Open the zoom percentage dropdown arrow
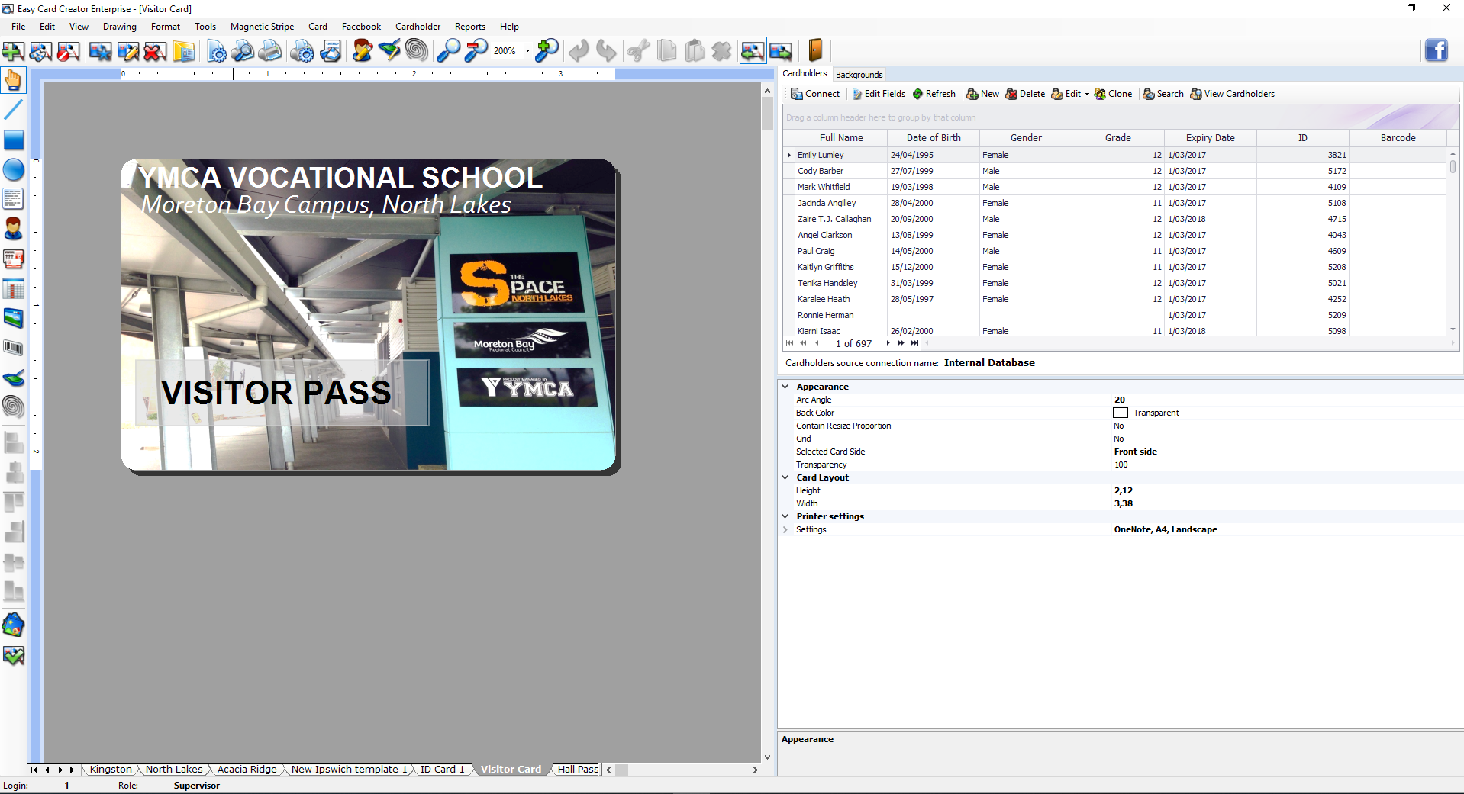1464x794 pixels. click(527, 51)
